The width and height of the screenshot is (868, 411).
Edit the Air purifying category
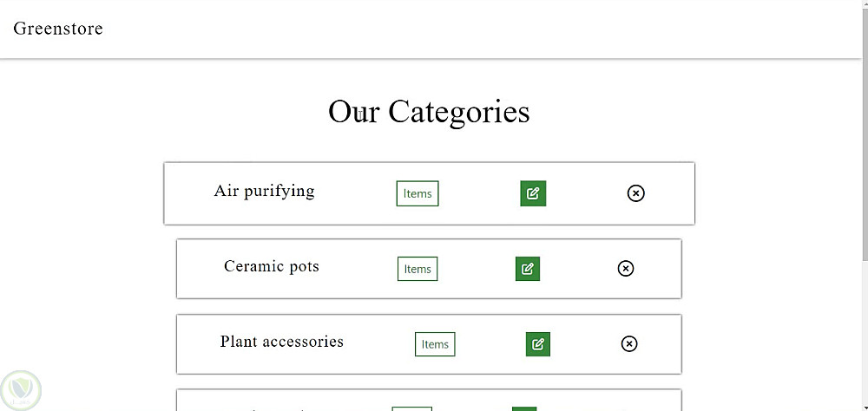click(x=533, y=193)
